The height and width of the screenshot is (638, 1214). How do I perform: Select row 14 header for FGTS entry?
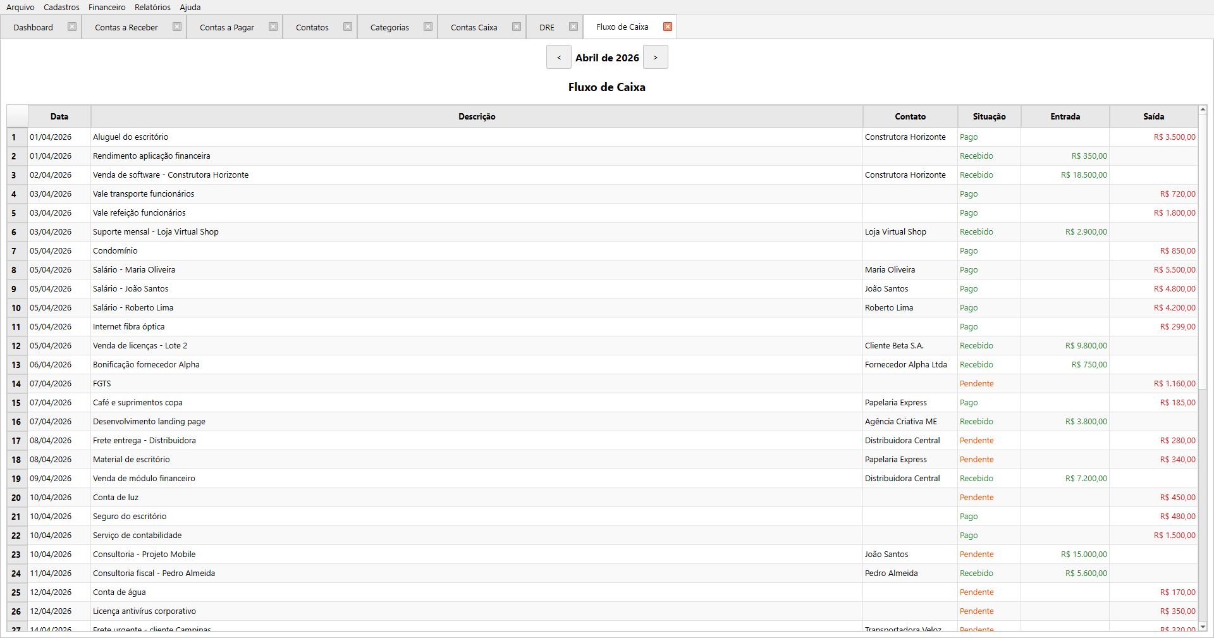(x=16, y=384)
